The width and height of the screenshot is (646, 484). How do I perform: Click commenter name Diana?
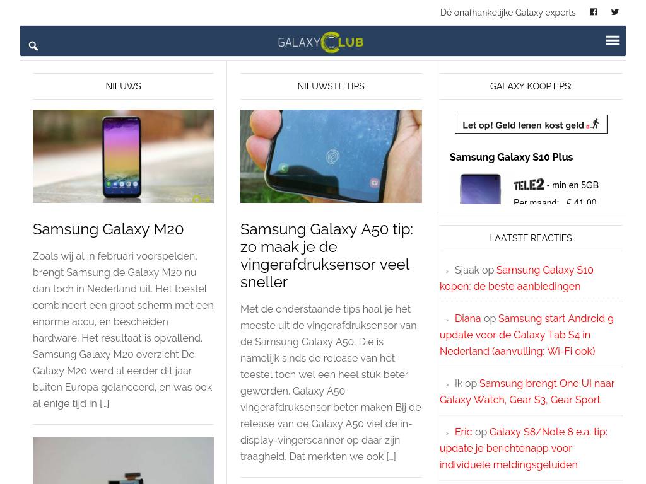point(467,318)
